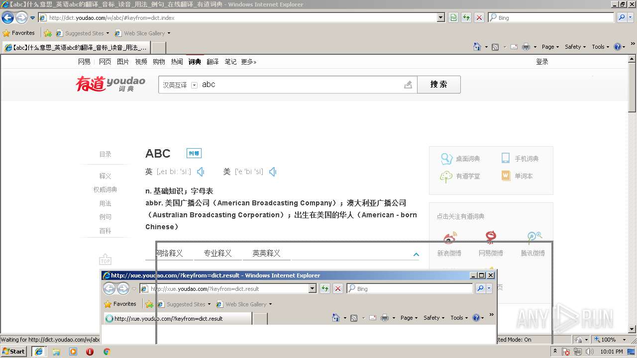Open Safety menu in main command bar
Image resolution: width=637 pixels, height=358 pixels.
click(x=575, y=47)
